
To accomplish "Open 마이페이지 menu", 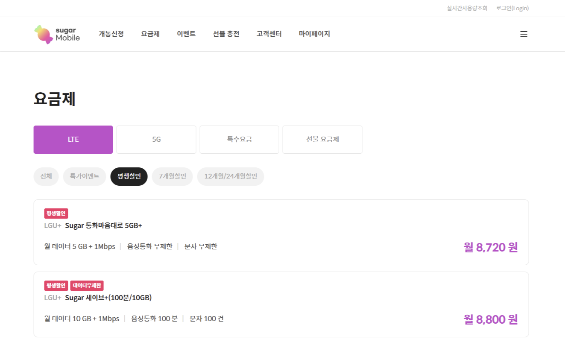I will [x=314, y=34].
